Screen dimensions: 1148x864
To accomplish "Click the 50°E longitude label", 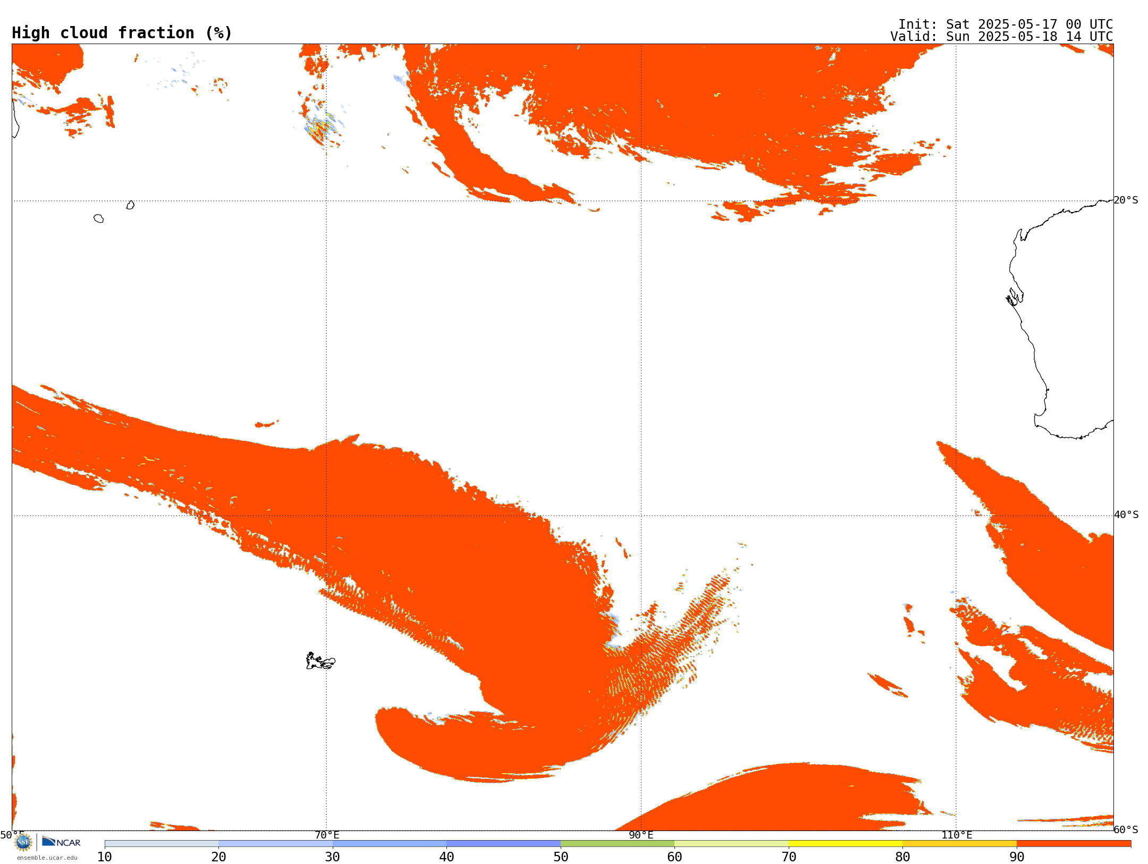I will 12,835.
